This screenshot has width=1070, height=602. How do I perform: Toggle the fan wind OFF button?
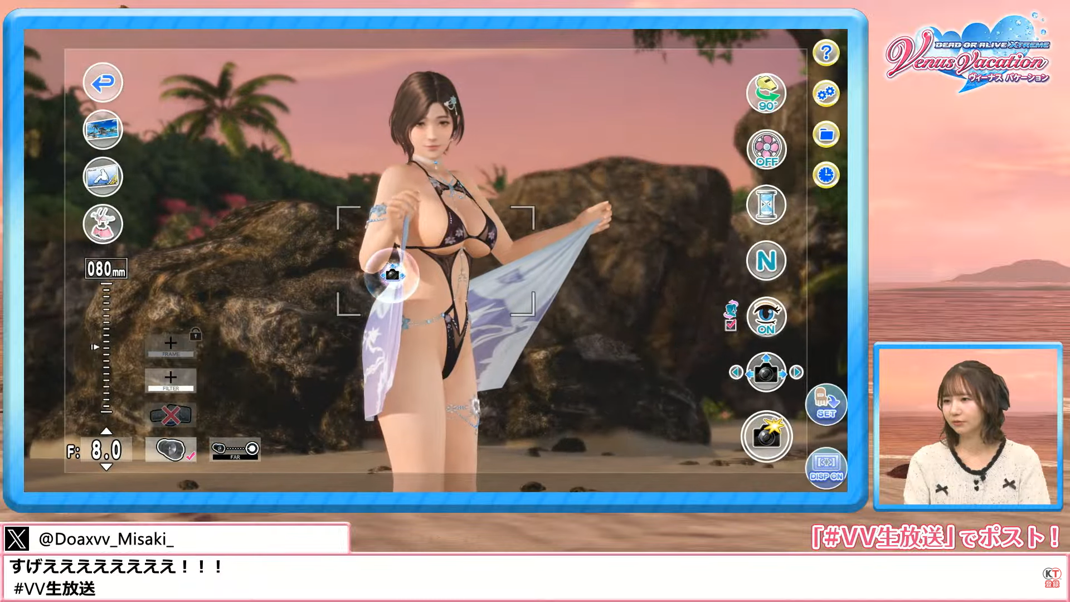coord(766,149)
